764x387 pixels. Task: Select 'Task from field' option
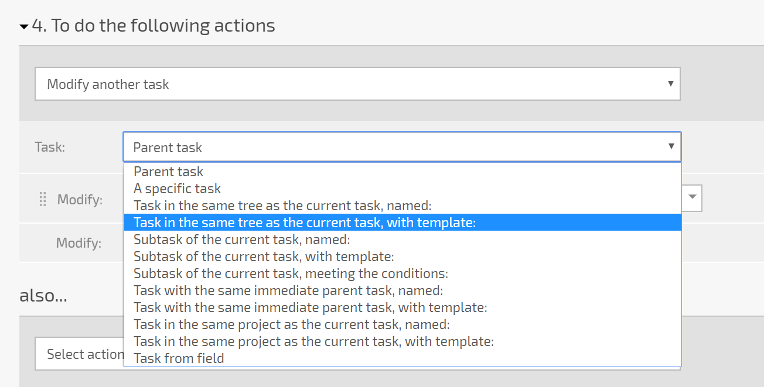click(x=403, y=358)
